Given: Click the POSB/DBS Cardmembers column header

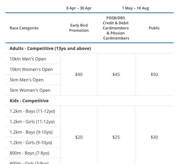Looking at the screenshot, I should coord(116,28).
